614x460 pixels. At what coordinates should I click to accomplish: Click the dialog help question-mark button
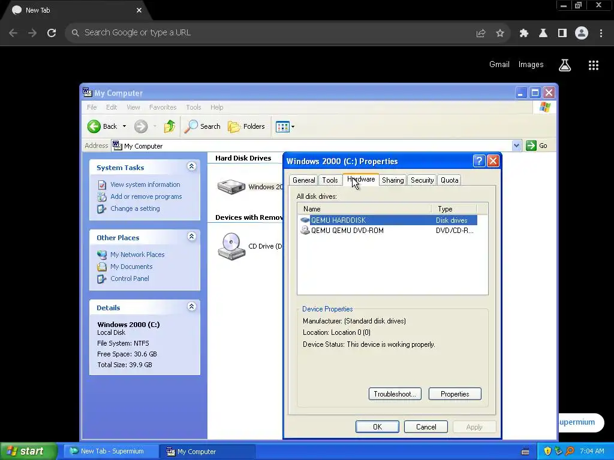pyautogui.click(x=479, y=161)
